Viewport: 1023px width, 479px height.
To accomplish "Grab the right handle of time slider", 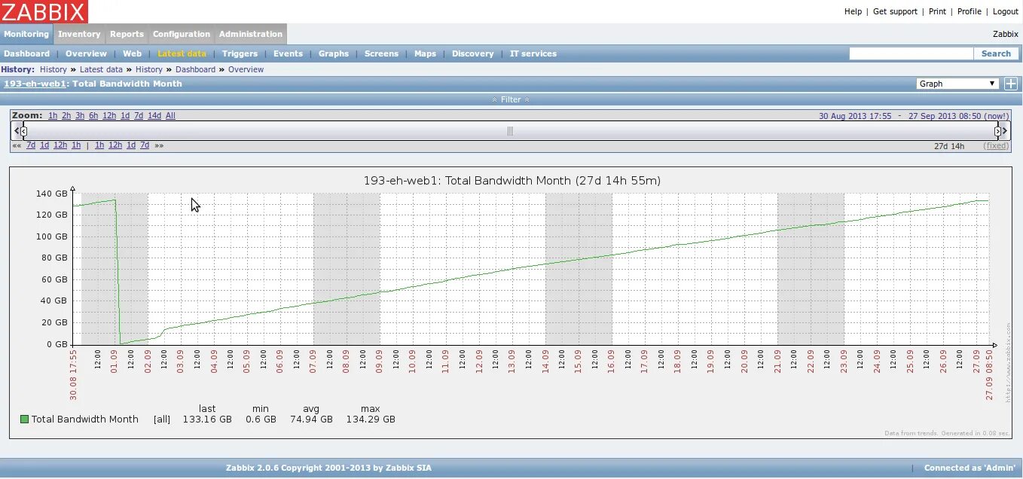I will [997, 131].
